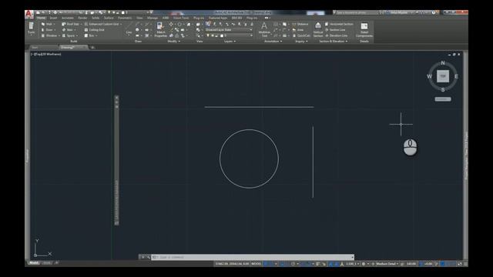Open the Annotate ribbon tab
Screen dimensions: 493x277
67,18
